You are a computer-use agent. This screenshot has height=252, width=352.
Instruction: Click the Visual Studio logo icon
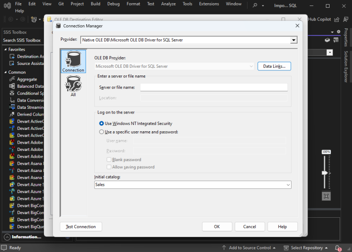tap(6, 5)
